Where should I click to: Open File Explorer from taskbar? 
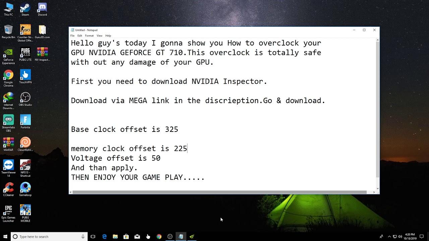pos(115,237)
